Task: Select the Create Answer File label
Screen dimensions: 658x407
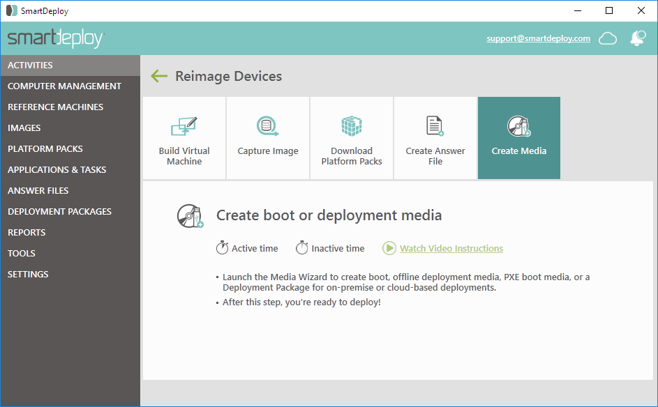Action: click(435, 156)
